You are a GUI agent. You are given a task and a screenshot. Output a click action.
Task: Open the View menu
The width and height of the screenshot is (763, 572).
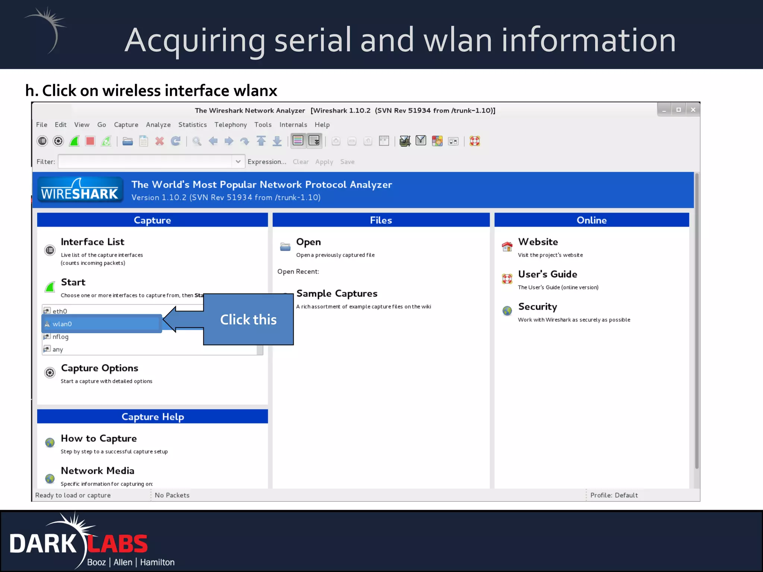(x=82, y=125)
